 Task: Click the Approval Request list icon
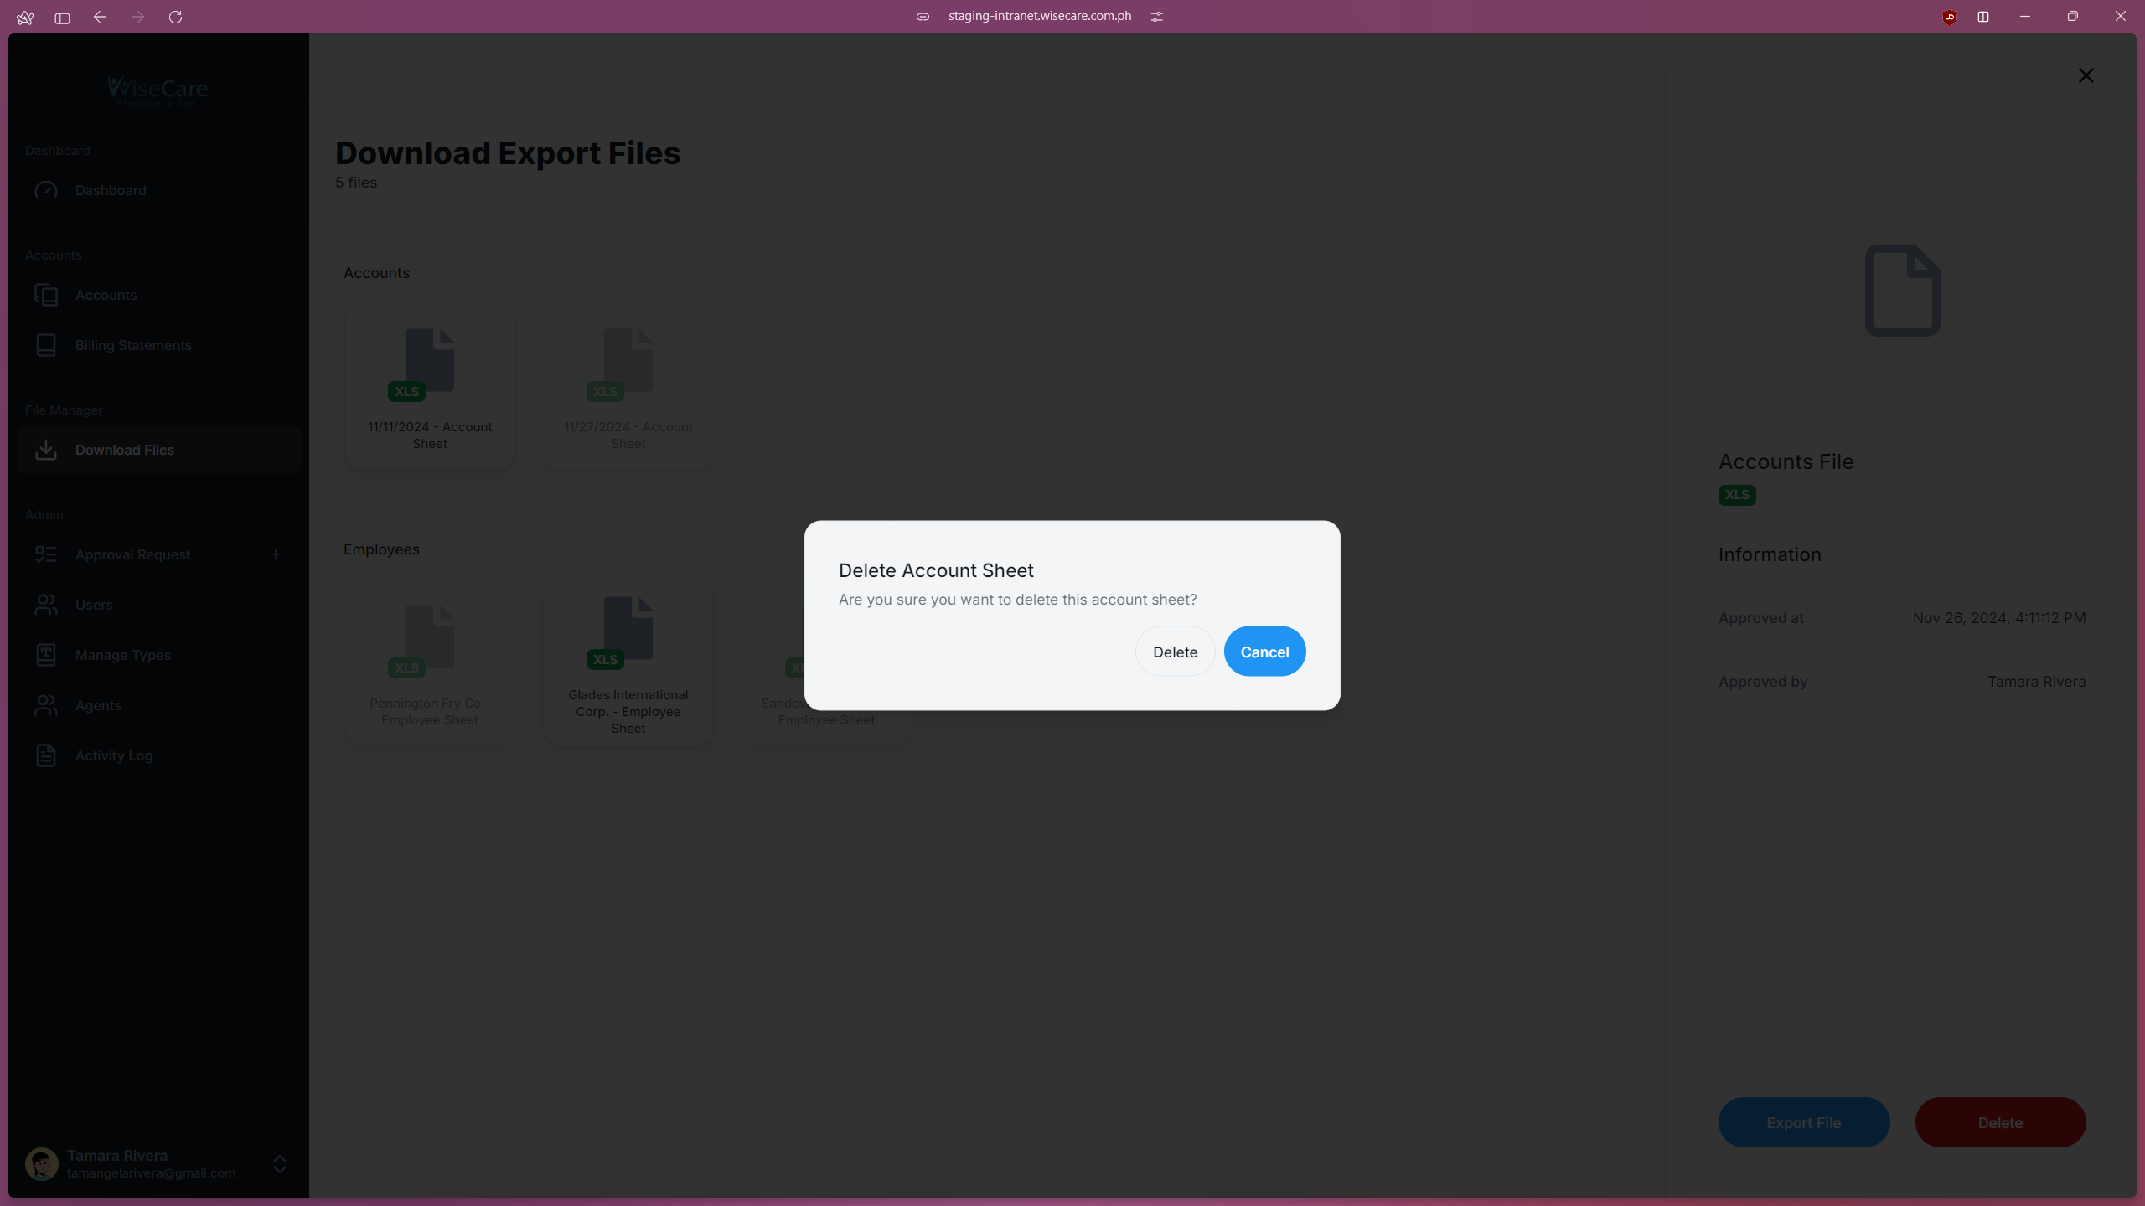[x=46, y=554]
